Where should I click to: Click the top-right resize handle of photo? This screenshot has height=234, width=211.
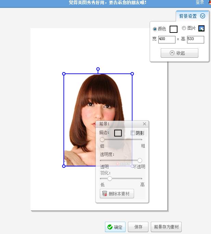tap(132, 74)
